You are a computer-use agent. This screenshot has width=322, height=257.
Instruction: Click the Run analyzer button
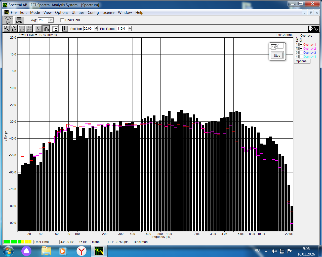click(x=9, y=20)
